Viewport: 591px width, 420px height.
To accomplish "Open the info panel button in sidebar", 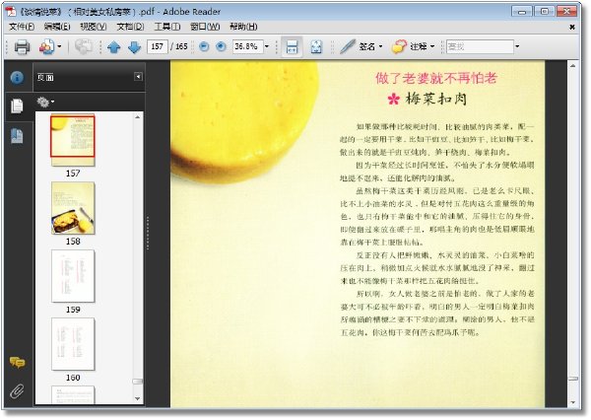I will (x=17, y=77).
